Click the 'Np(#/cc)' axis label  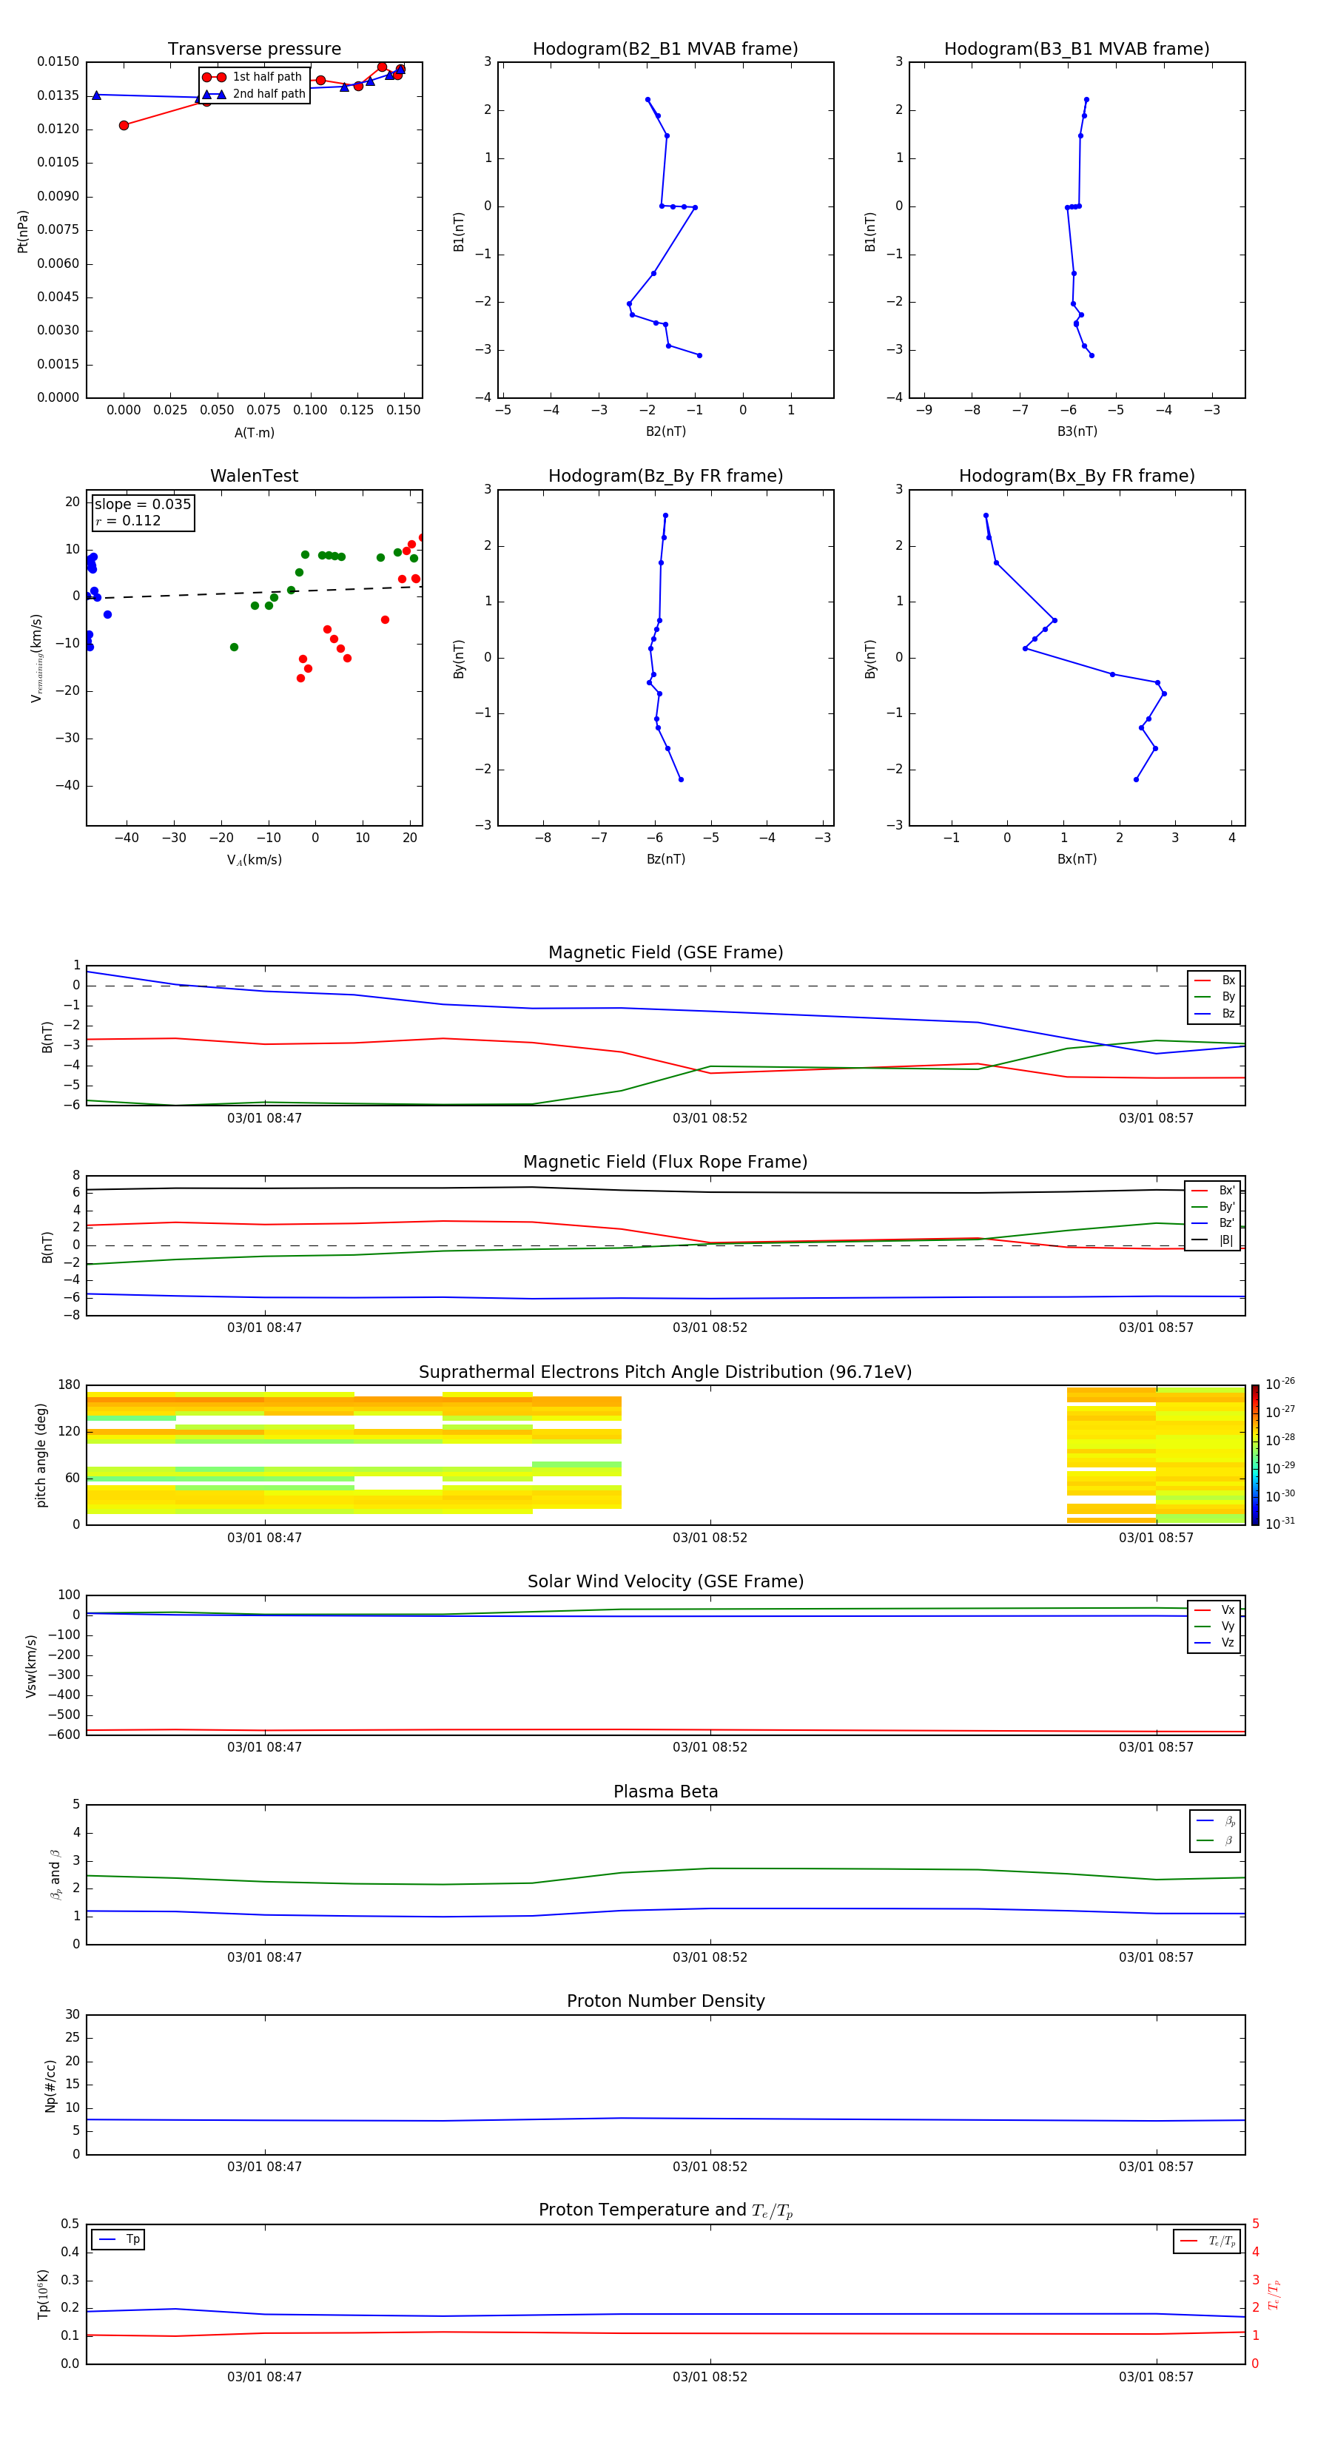point(51,2085)
